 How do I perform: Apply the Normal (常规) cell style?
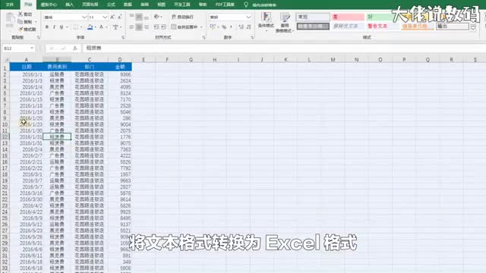pyautogui.click(x=313, y=17)
